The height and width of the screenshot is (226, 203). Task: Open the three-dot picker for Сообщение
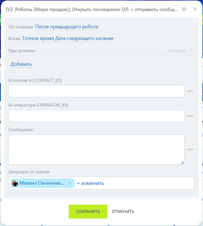(x=190, y=149)
